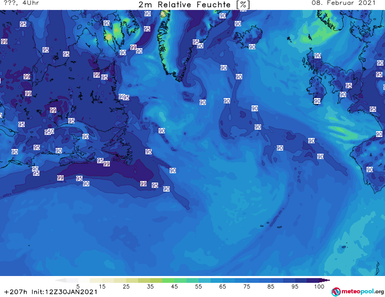Click the "85" label under the color scale

coord(270,287)
